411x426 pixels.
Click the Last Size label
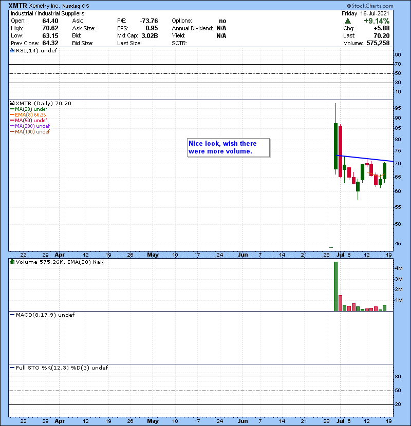click(129, 43)
